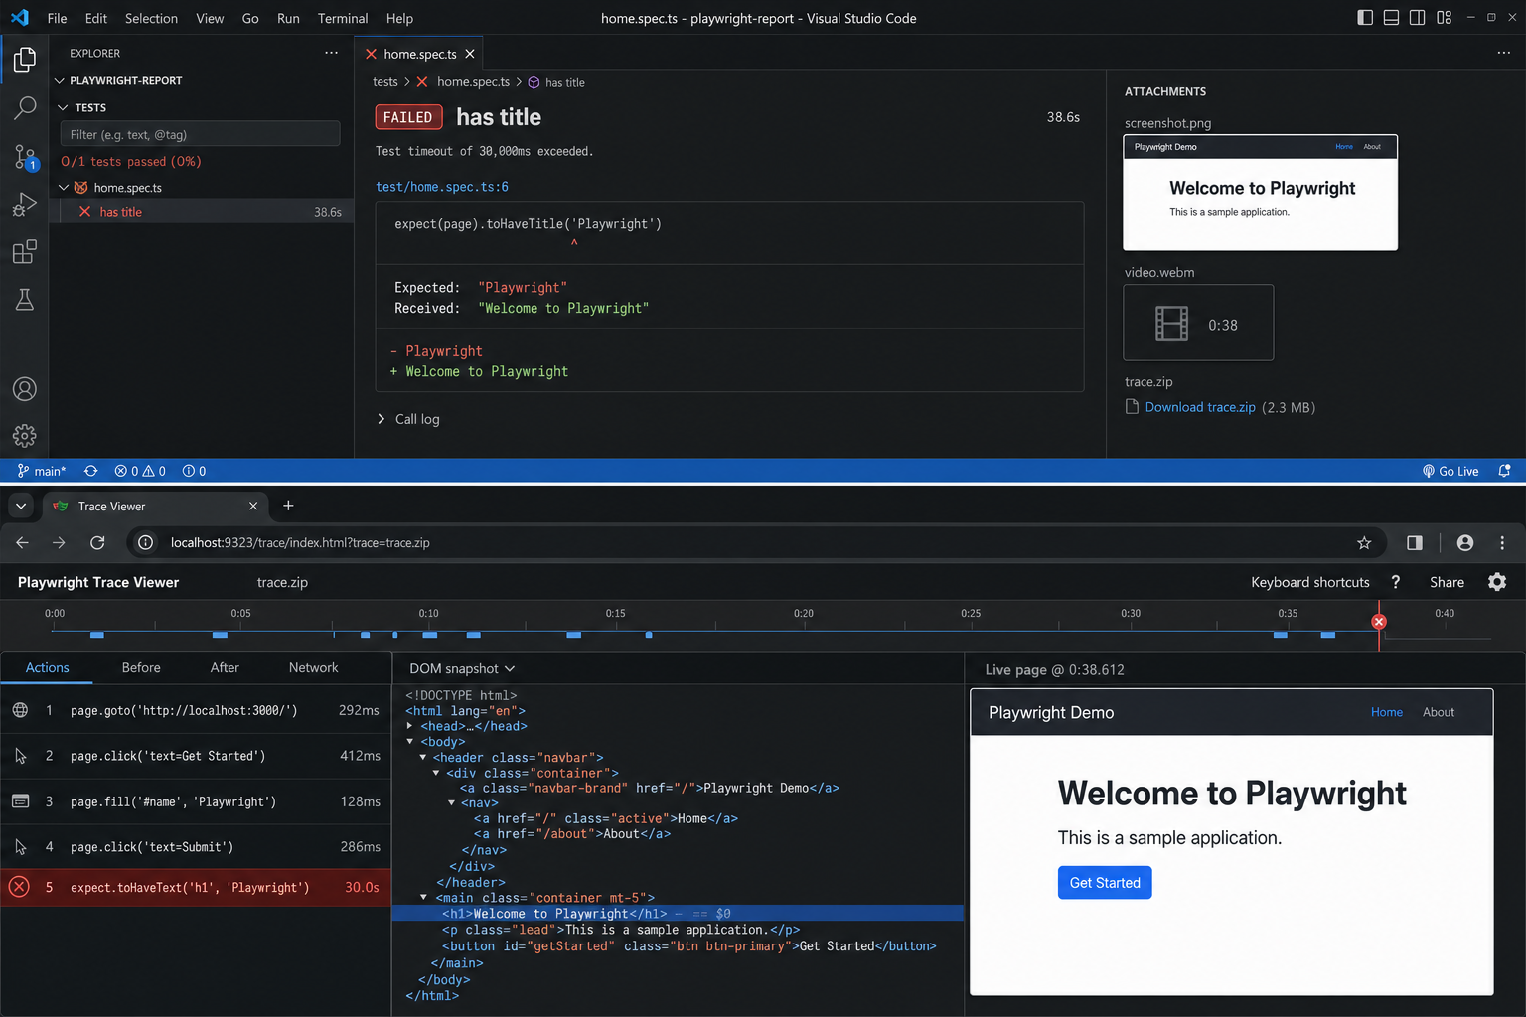Screen dimensions: 1526x1017
Task: Open a new browser tab
Action: [288, 506]
